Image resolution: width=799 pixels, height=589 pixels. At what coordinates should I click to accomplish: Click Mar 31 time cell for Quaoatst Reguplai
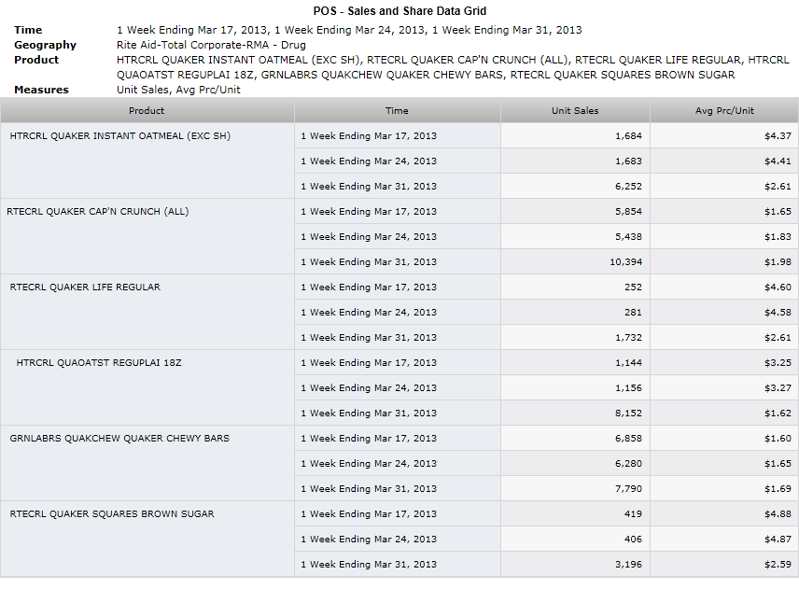point(398,414)
